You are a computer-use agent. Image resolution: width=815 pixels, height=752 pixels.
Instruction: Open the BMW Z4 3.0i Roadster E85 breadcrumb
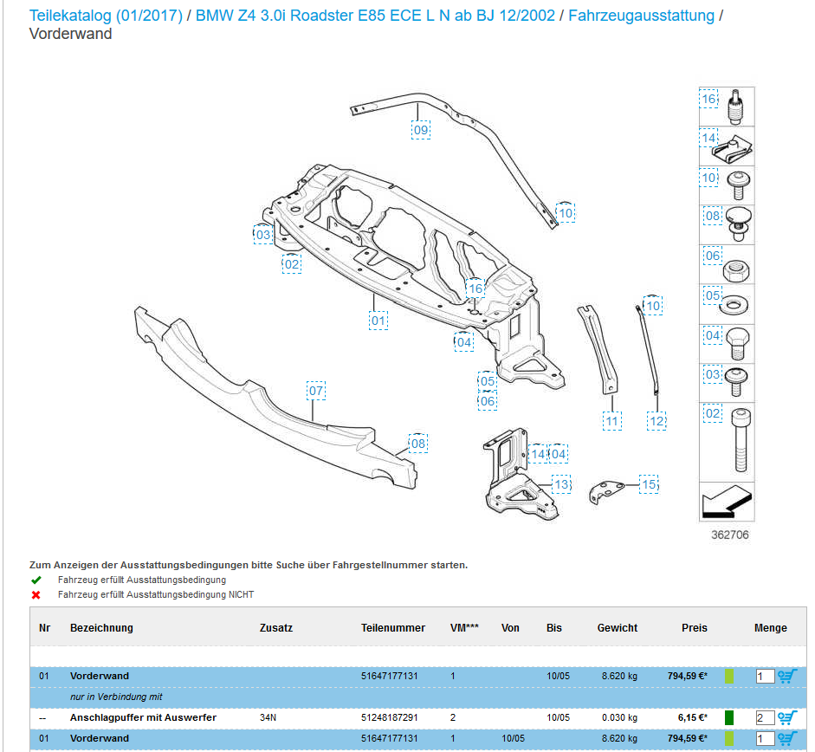(375, 16)
